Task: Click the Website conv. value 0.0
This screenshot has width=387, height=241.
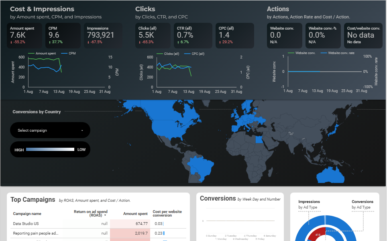Action: coord(275,35)
